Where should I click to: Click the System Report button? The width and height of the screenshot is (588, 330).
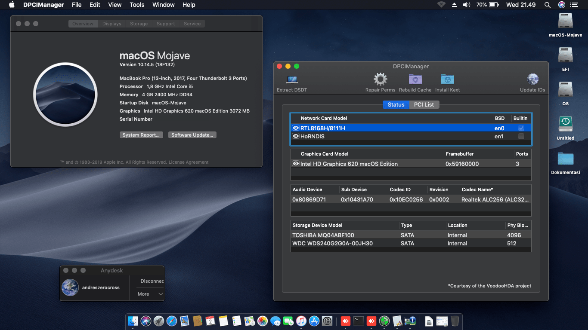(141, 134)
